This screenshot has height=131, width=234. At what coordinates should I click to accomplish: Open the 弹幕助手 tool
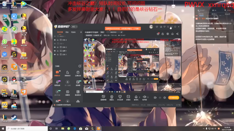[57, 74]
